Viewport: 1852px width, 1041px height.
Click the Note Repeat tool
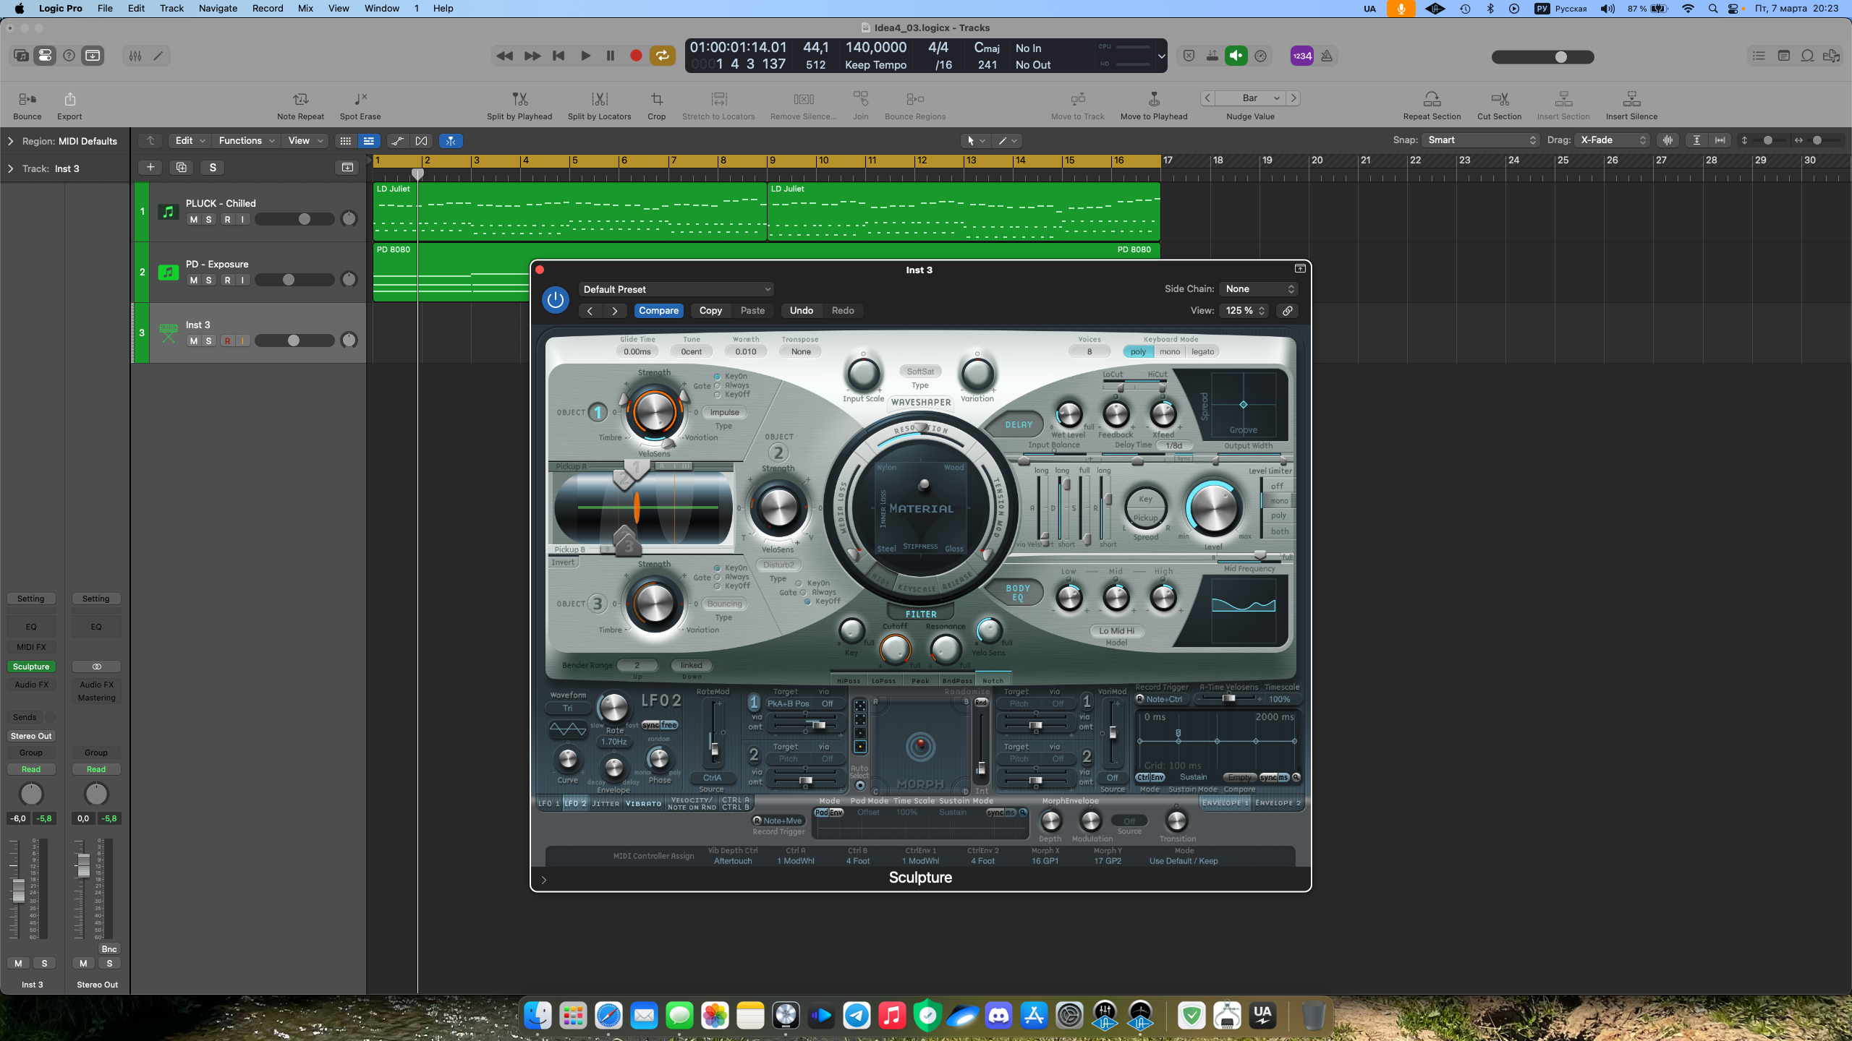300,106
